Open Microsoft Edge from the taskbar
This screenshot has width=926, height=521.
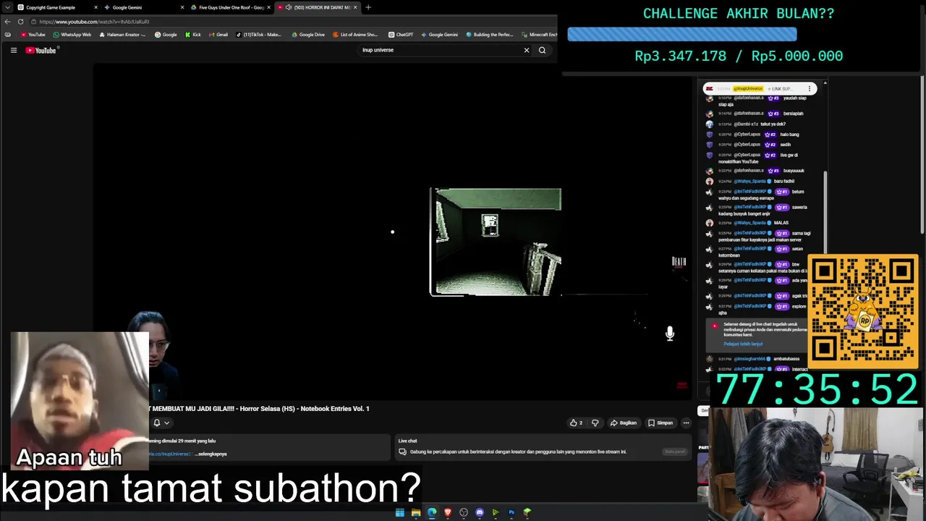(x=432, y=512)
